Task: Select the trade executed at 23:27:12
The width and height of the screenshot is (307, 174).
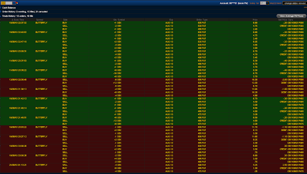Action: 18,137
